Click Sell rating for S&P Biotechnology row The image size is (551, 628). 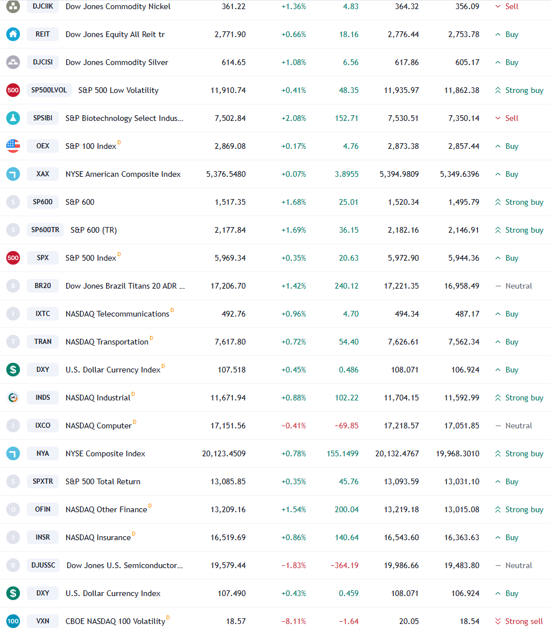507,118
